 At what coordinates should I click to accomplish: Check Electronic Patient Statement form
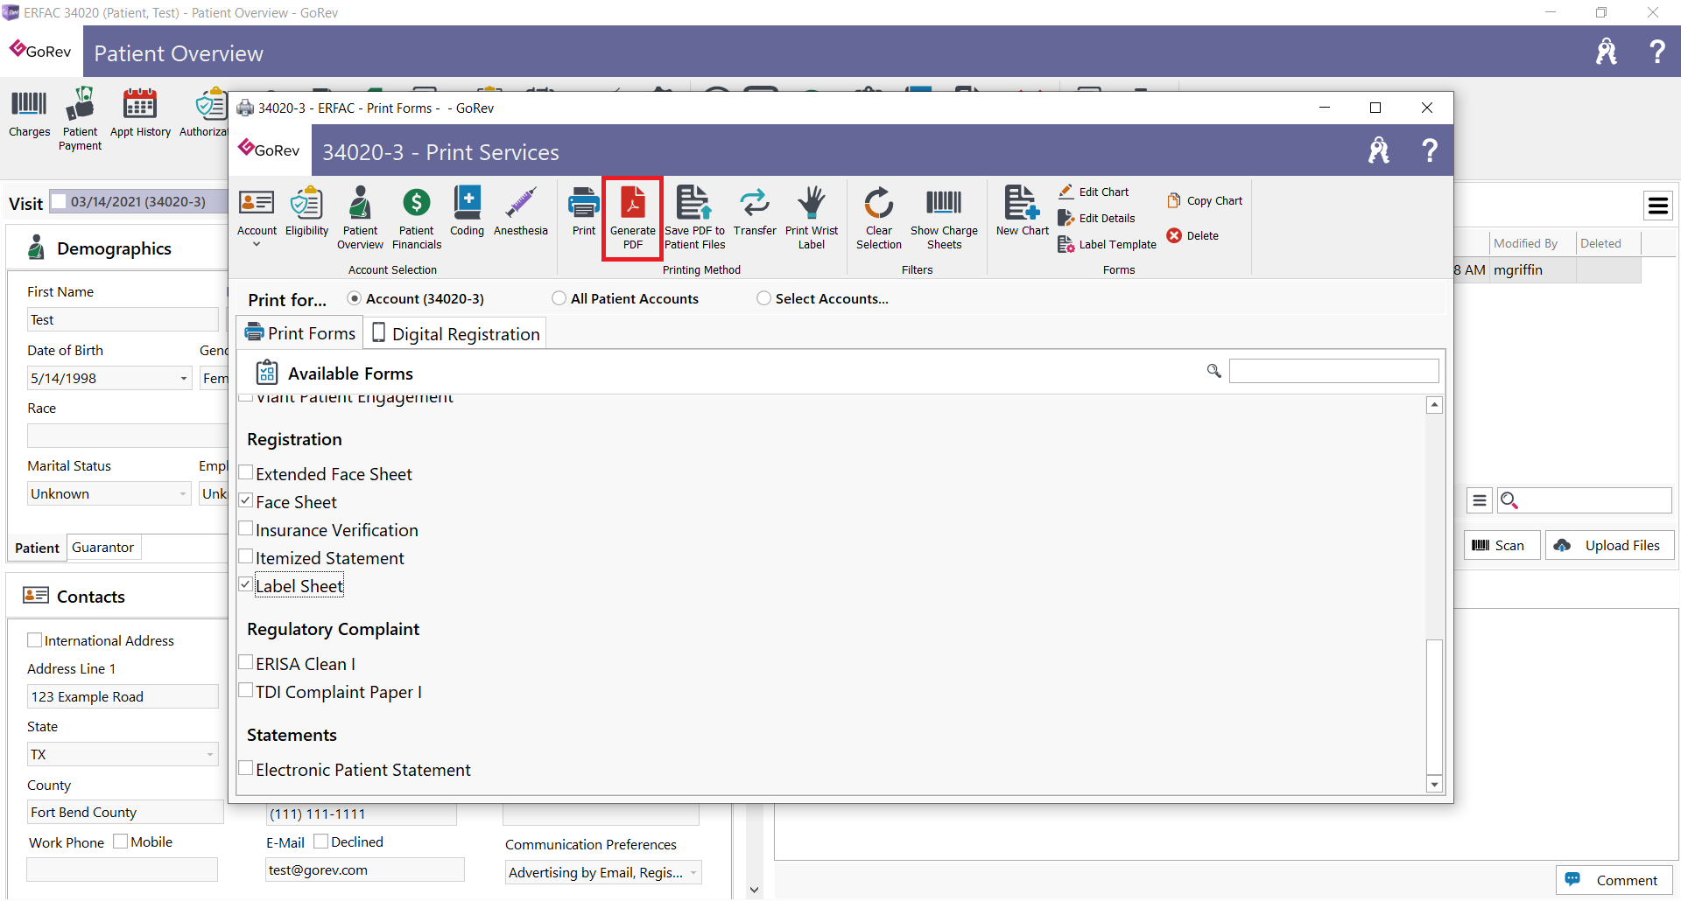pyautogui.click(x=246, y=768)
